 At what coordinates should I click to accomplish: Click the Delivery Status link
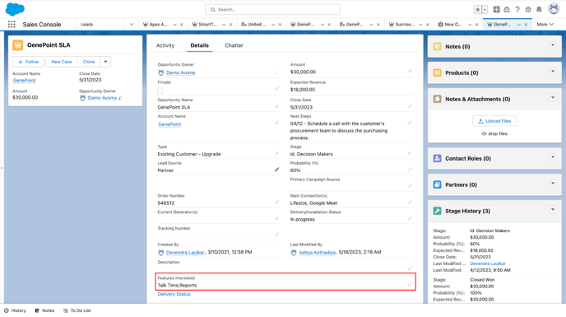[174, 294]
